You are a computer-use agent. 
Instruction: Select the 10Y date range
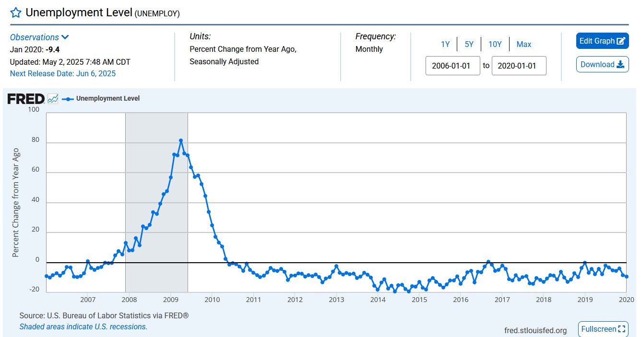click(x=495, y=44)
